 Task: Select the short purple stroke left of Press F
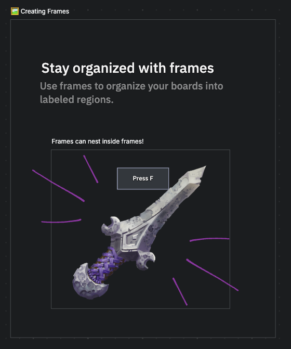tap(91, 169)
